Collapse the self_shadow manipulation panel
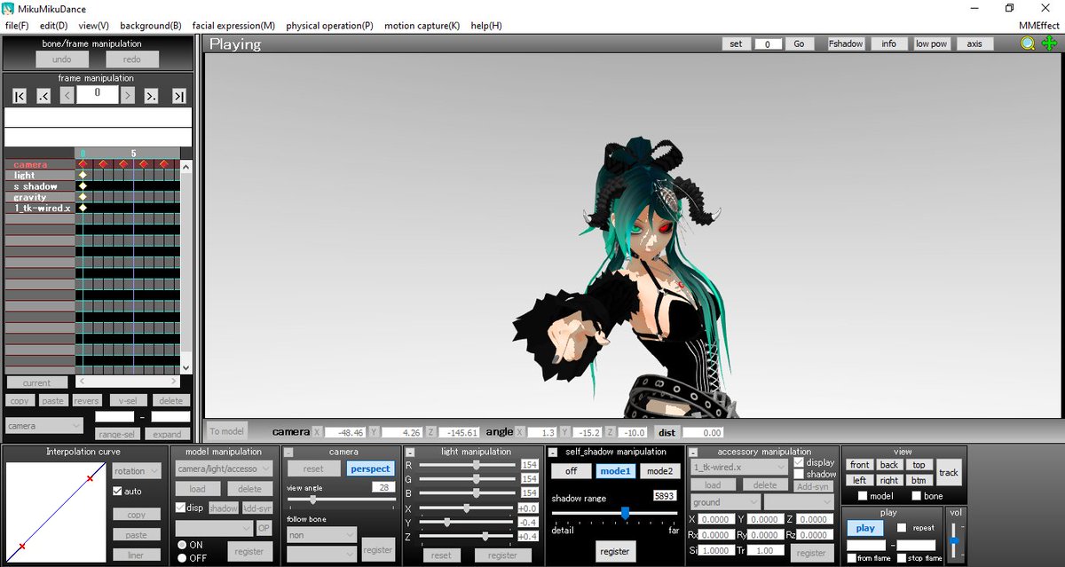Image resolution: width=1065 pixels, height=567 pixels. click(552, 453)
